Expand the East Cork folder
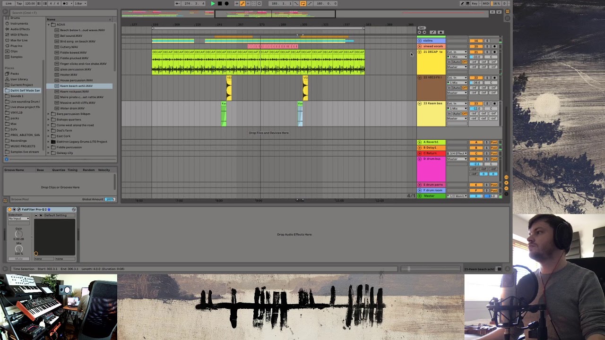This screenshot has width=605, height=340. [48, 136]
